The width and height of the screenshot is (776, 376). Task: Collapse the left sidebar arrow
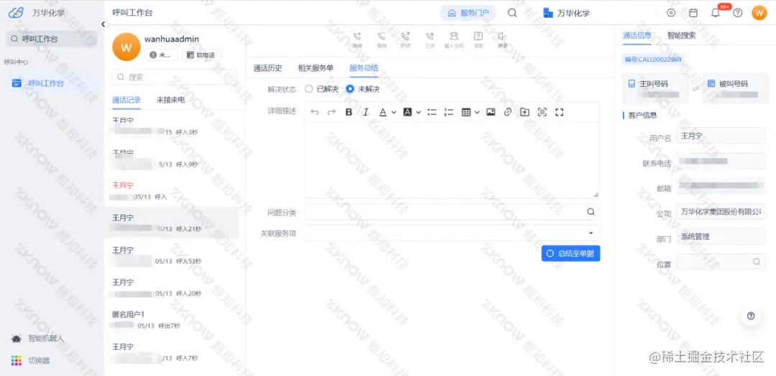click(103, 24)
